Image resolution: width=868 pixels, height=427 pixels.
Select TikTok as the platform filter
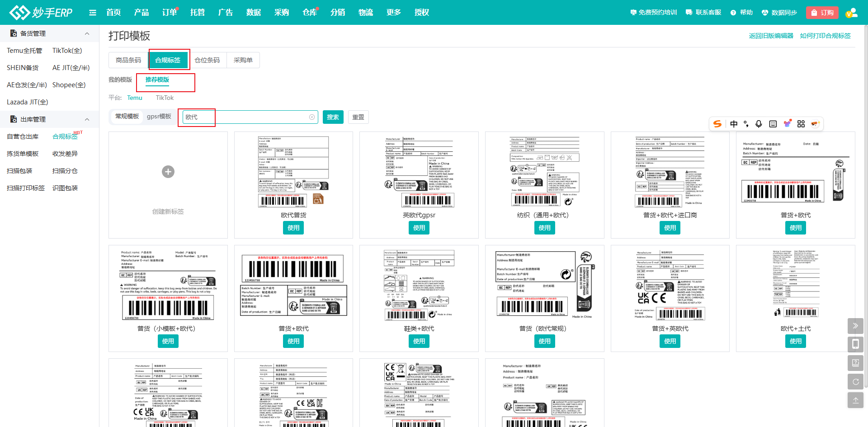(x=165, y=98)
